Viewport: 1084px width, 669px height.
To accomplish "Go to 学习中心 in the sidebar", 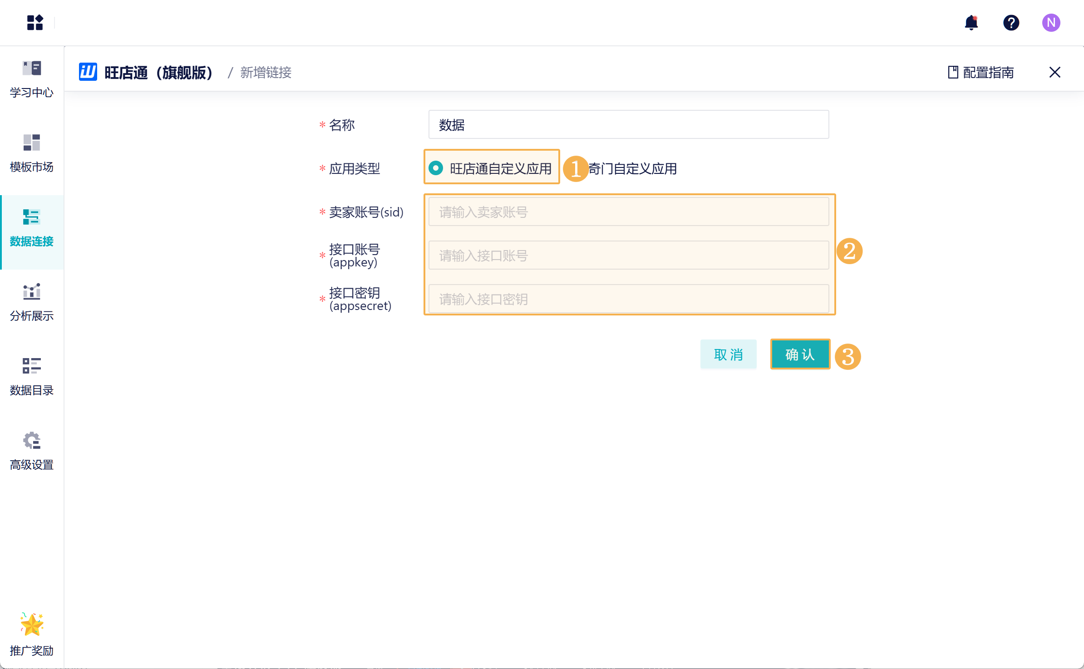I will pos(32,79).
